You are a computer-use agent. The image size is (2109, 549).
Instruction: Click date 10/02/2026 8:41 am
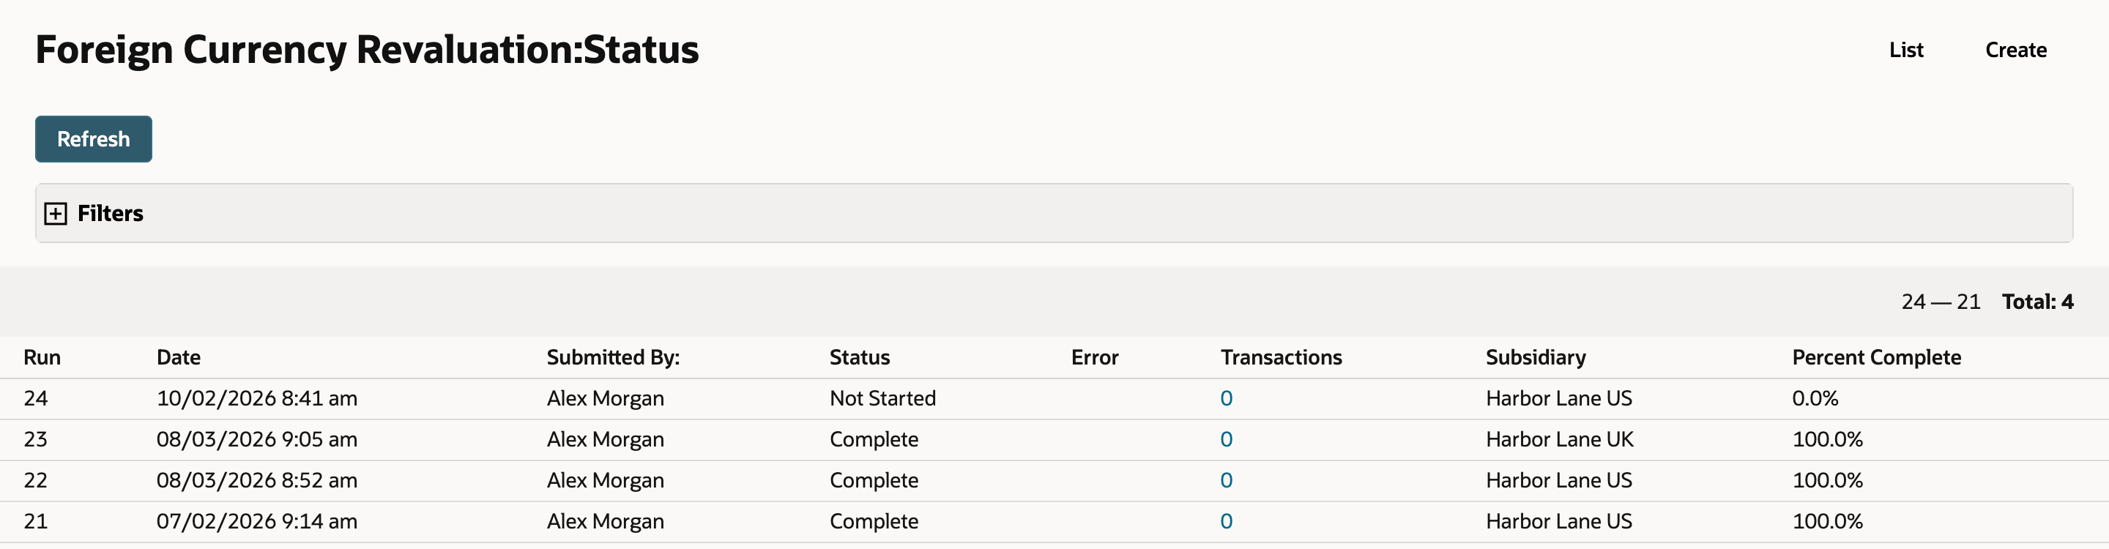click(257, 398)
